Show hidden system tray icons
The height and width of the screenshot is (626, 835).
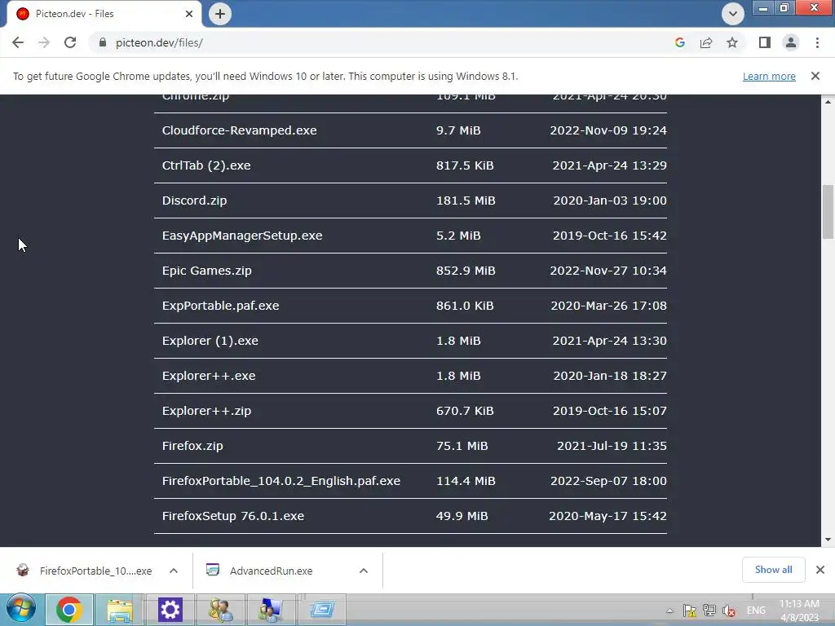(x=669, y=611)
